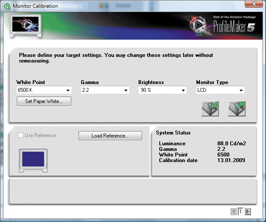266x222 pixels.
Task: Expand the Gamma 2.2 dropdown
Action: (105, 90)
